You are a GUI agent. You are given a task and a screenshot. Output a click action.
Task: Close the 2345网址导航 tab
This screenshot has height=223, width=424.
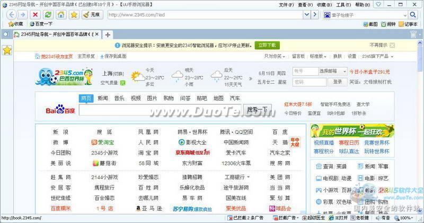tap(97, 34)
